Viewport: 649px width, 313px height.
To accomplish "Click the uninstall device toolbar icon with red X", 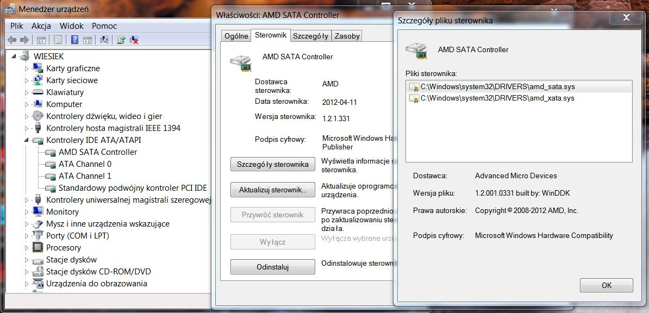I will pos(134,40).
